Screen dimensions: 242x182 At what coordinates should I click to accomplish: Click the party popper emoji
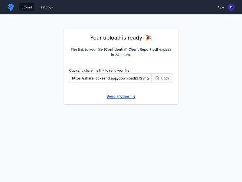[149, 38]
